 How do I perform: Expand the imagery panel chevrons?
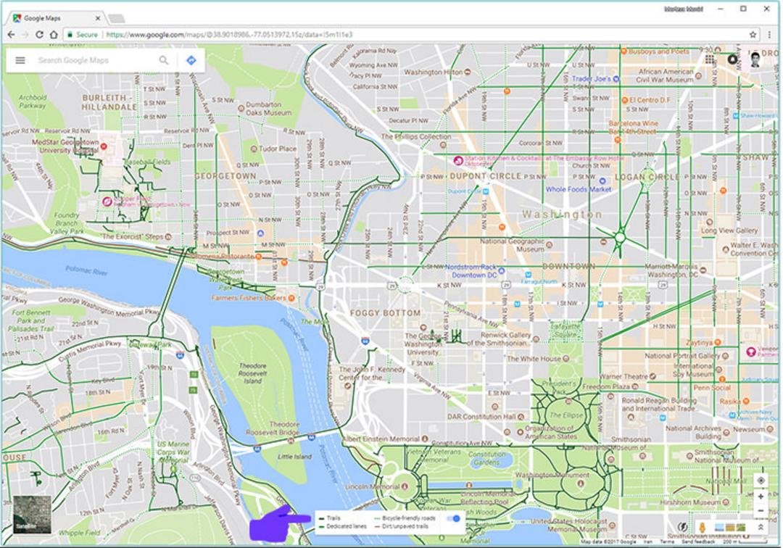(761, 527)
